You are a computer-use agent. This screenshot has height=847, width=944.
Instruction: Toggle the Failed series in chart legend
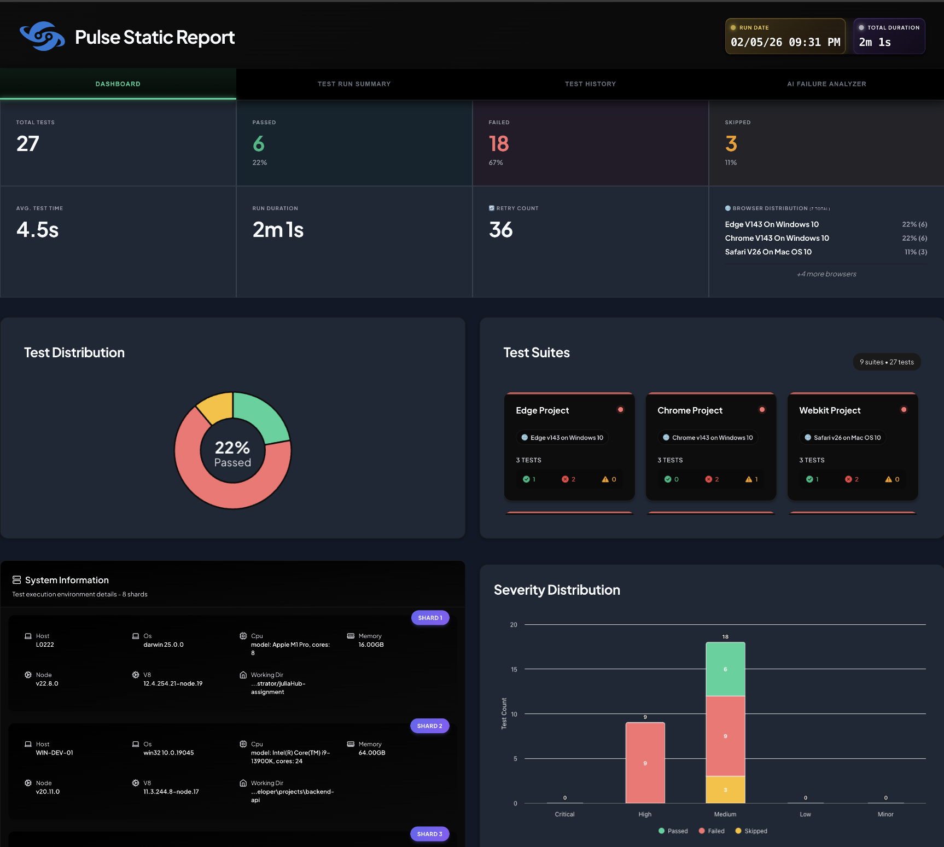(x=712, y=831)
